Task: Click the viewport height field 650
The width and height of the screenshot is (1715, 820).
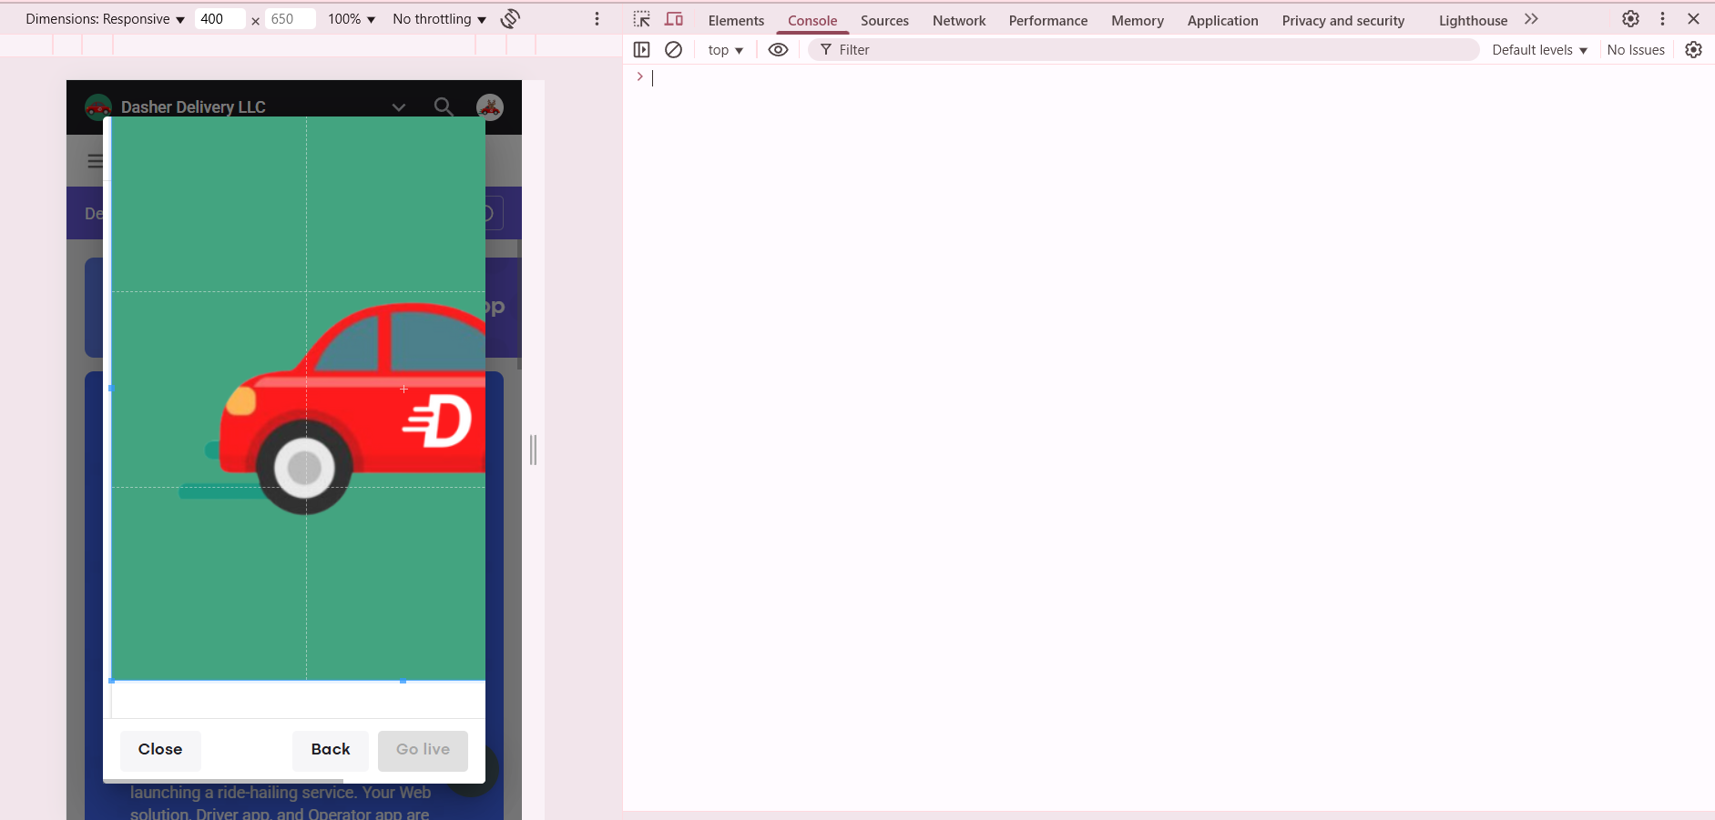Action: click(290, 19)
